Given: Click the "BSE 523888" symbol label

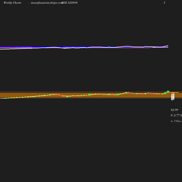Looking at the screenshot, I should (70, 3).
